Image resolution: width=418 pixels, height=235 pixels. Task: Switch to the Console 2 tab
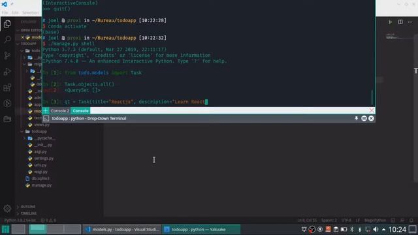pyautogui.click(x=59, y=110)
